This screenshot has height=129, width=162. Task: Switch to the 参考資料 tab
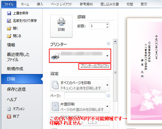(x=86, y=4)
